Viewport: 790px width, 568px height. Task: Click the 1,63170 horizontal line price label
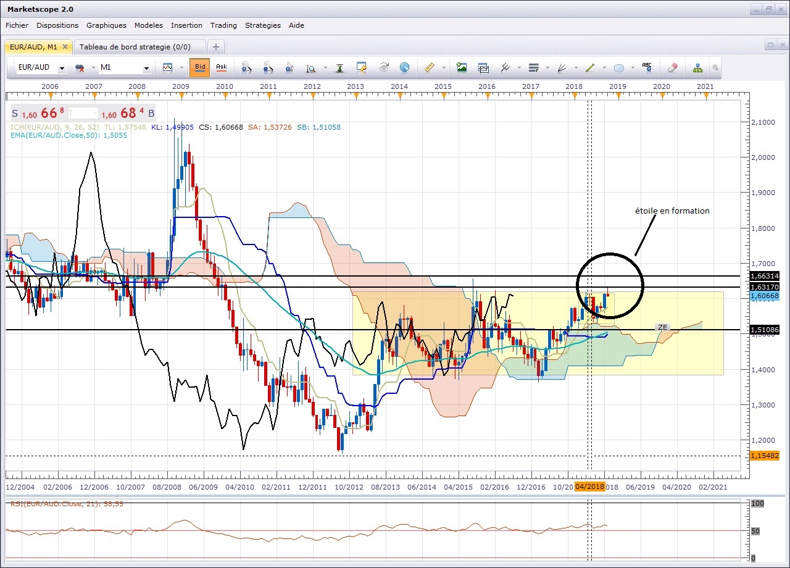(x=764, y=287)
